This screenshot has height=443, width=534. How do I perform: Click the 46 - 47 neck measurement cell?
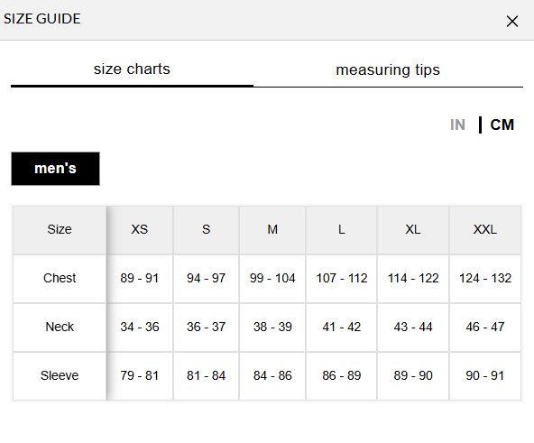pos(485,328)
